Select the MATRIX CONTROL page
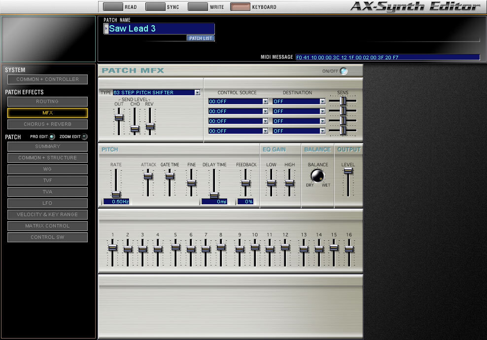487x340 pixels. coord(47,226)
